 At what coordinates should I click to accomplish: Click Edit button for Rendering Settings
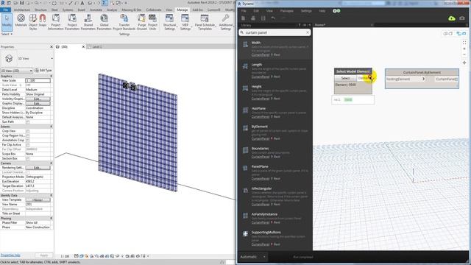coord(38,168)
